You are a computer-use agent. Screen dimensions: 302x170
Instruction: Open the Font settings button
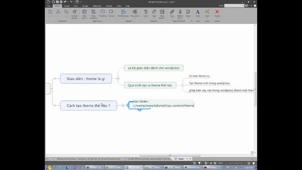(x=198, y=14)
